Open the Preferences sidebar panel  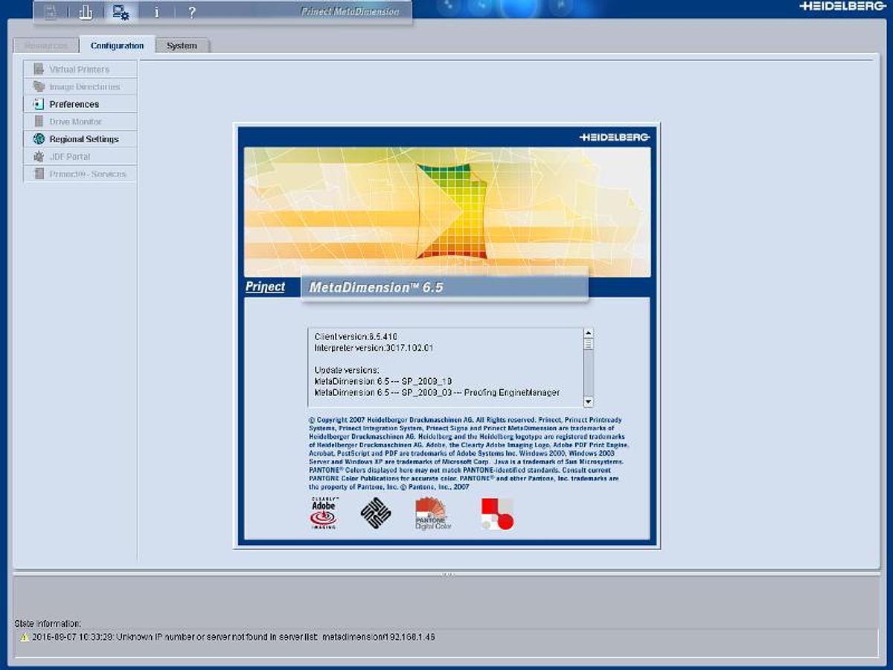tap(74, 104)
